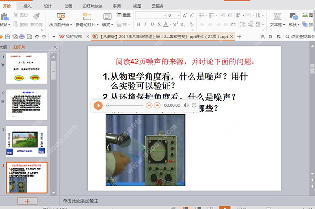Toggle strikethrough S formatting

coord(159,25)
